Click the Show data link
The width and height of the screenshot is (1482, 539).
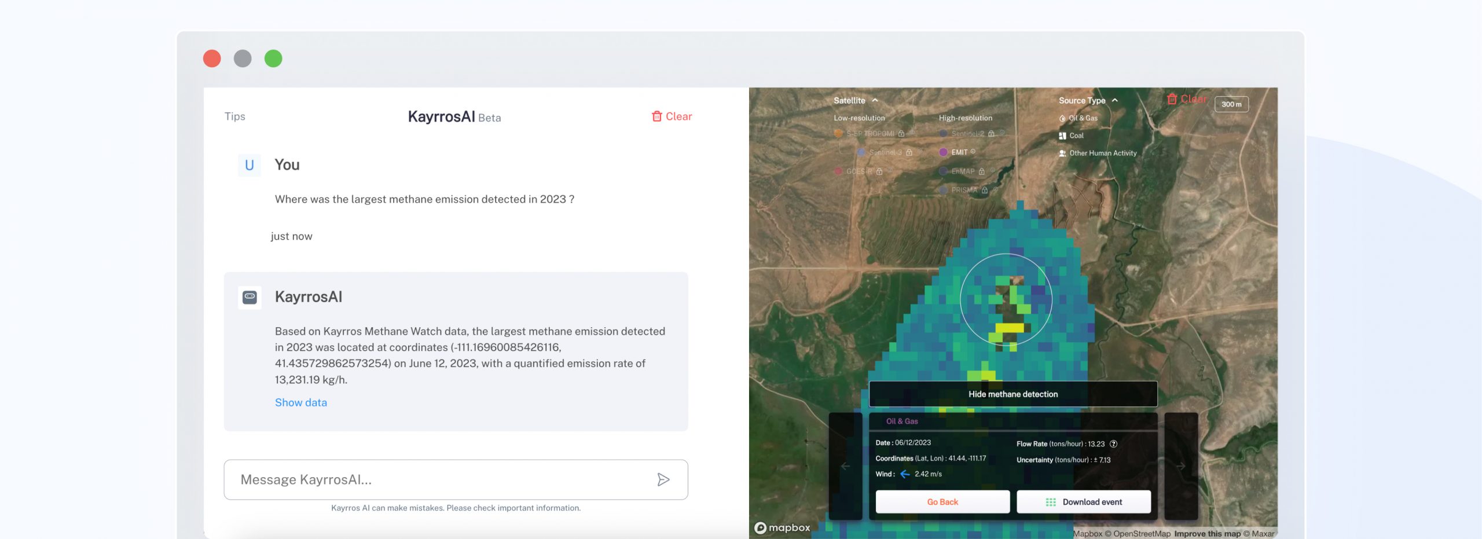click(301, 402)
